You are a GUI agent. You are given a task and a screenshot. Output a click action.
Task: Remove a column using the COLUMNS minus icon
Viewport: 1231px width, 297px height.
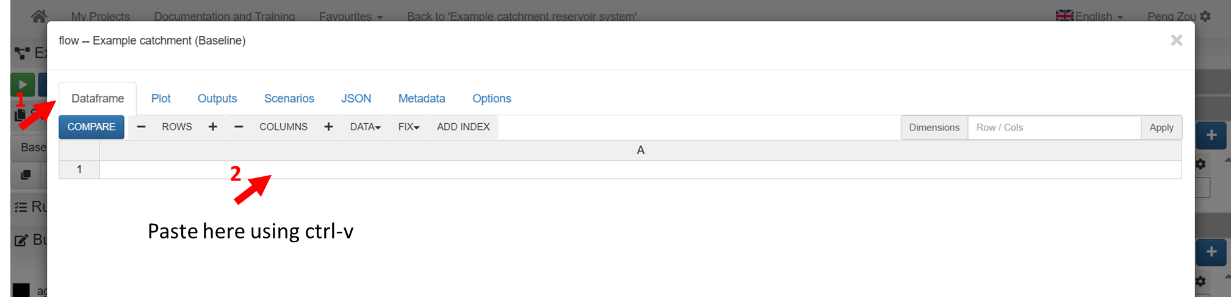click(x=239, y=127)
